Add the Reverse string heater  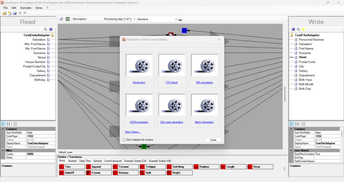coord(126,173)
